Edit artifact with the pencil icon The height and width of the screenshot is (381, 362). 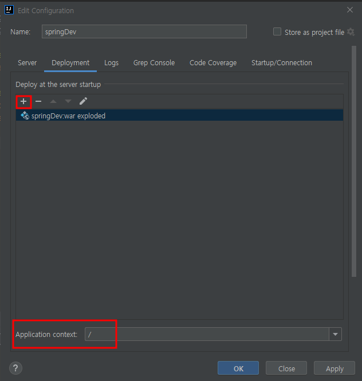pos(83,101)
